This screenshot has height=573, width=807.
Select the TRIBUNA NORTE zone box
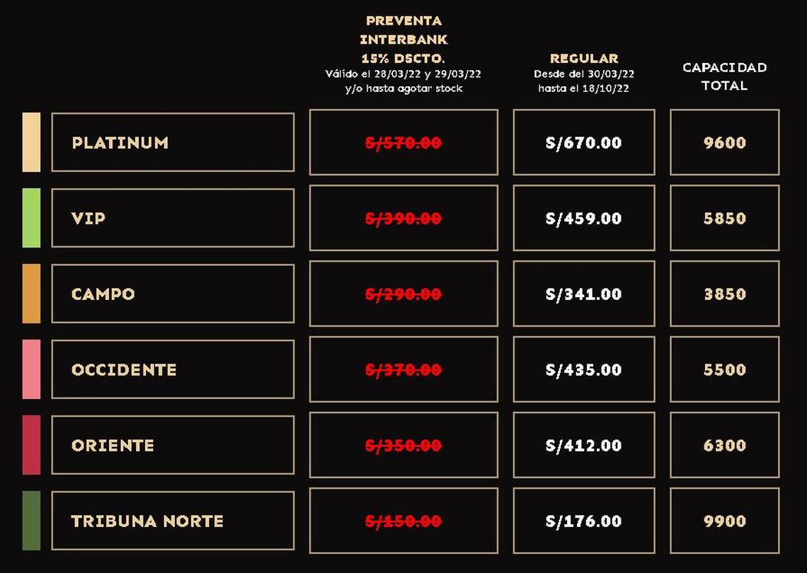(173, 521)
